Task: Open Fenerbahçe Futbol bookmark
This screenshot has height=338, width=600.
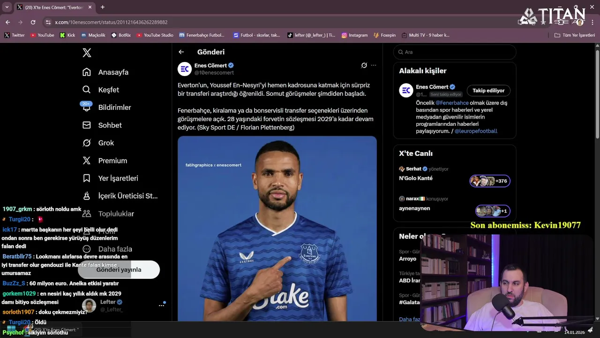Action: click(x=202, y=35)
